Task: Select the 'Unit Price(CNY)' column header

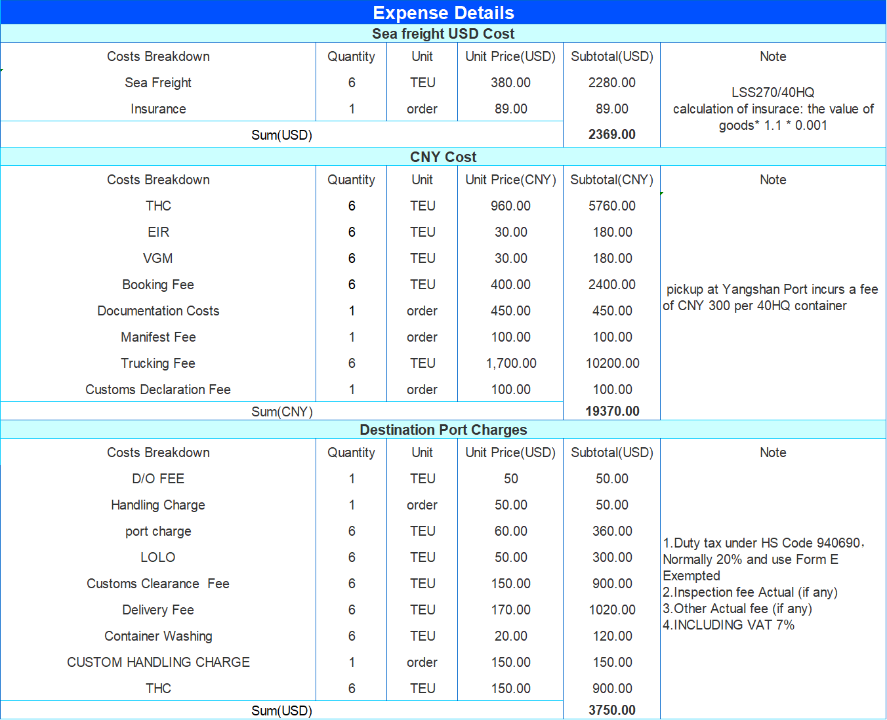Action: pos(510,180)
